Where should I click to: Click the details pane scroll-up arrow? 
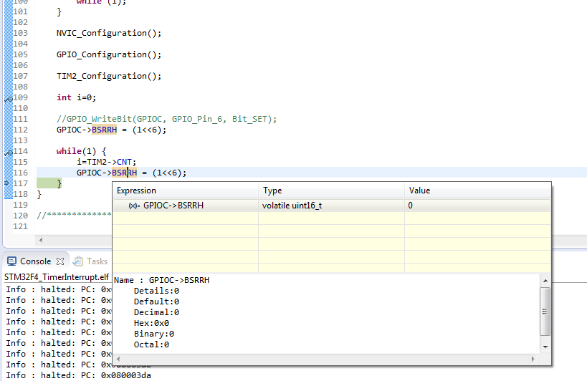point(545,281)
